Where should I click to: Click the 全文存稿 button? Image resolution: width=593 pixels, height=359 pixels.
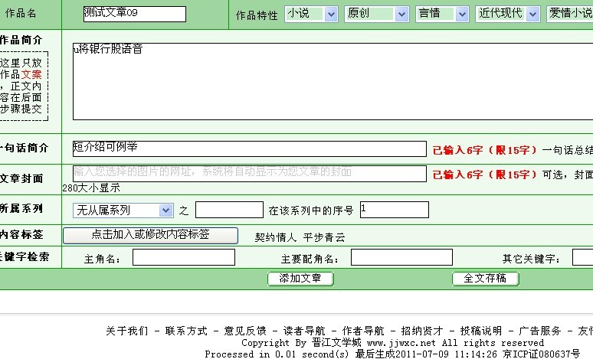[x=485, y=279]
